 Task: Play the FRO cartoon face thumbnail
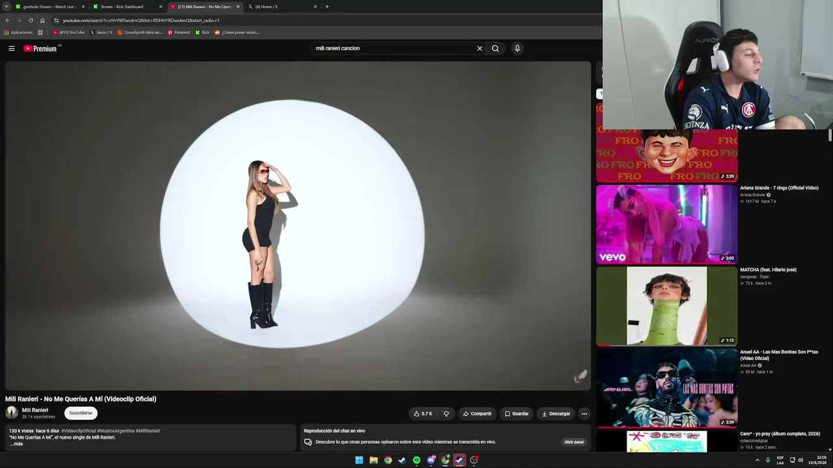666,155
